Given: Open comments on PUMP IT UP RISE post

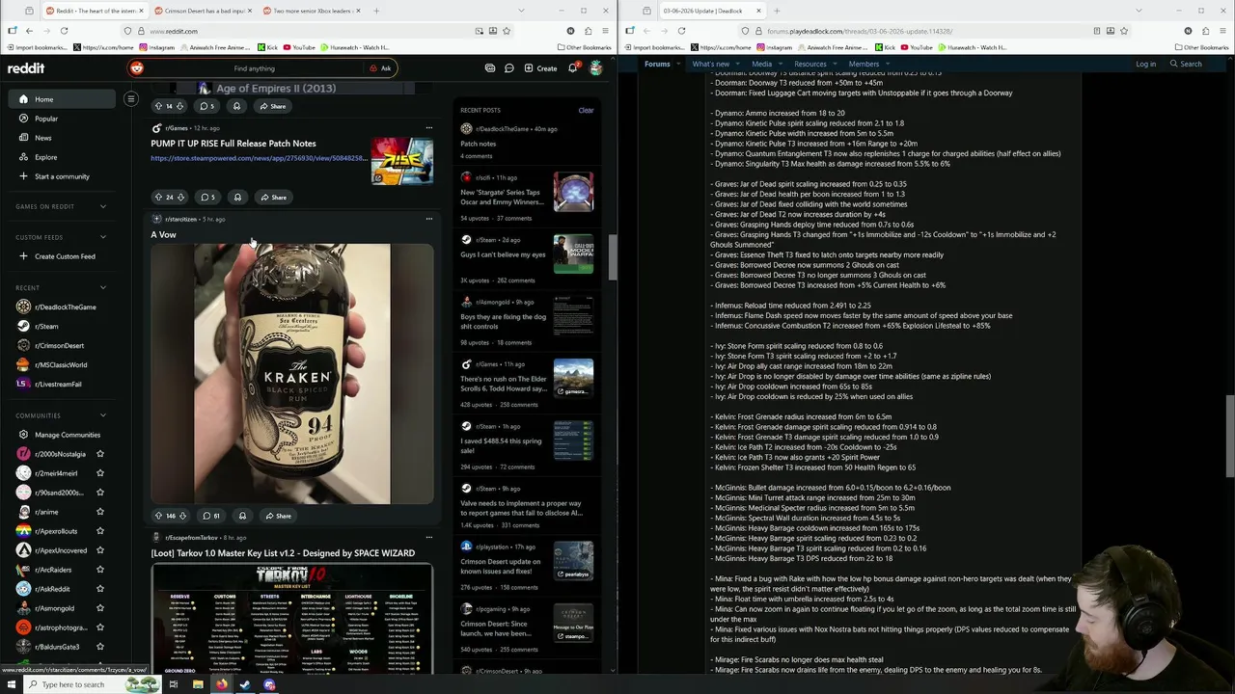Looking at the screenshot, I should (x=207, y=198).
